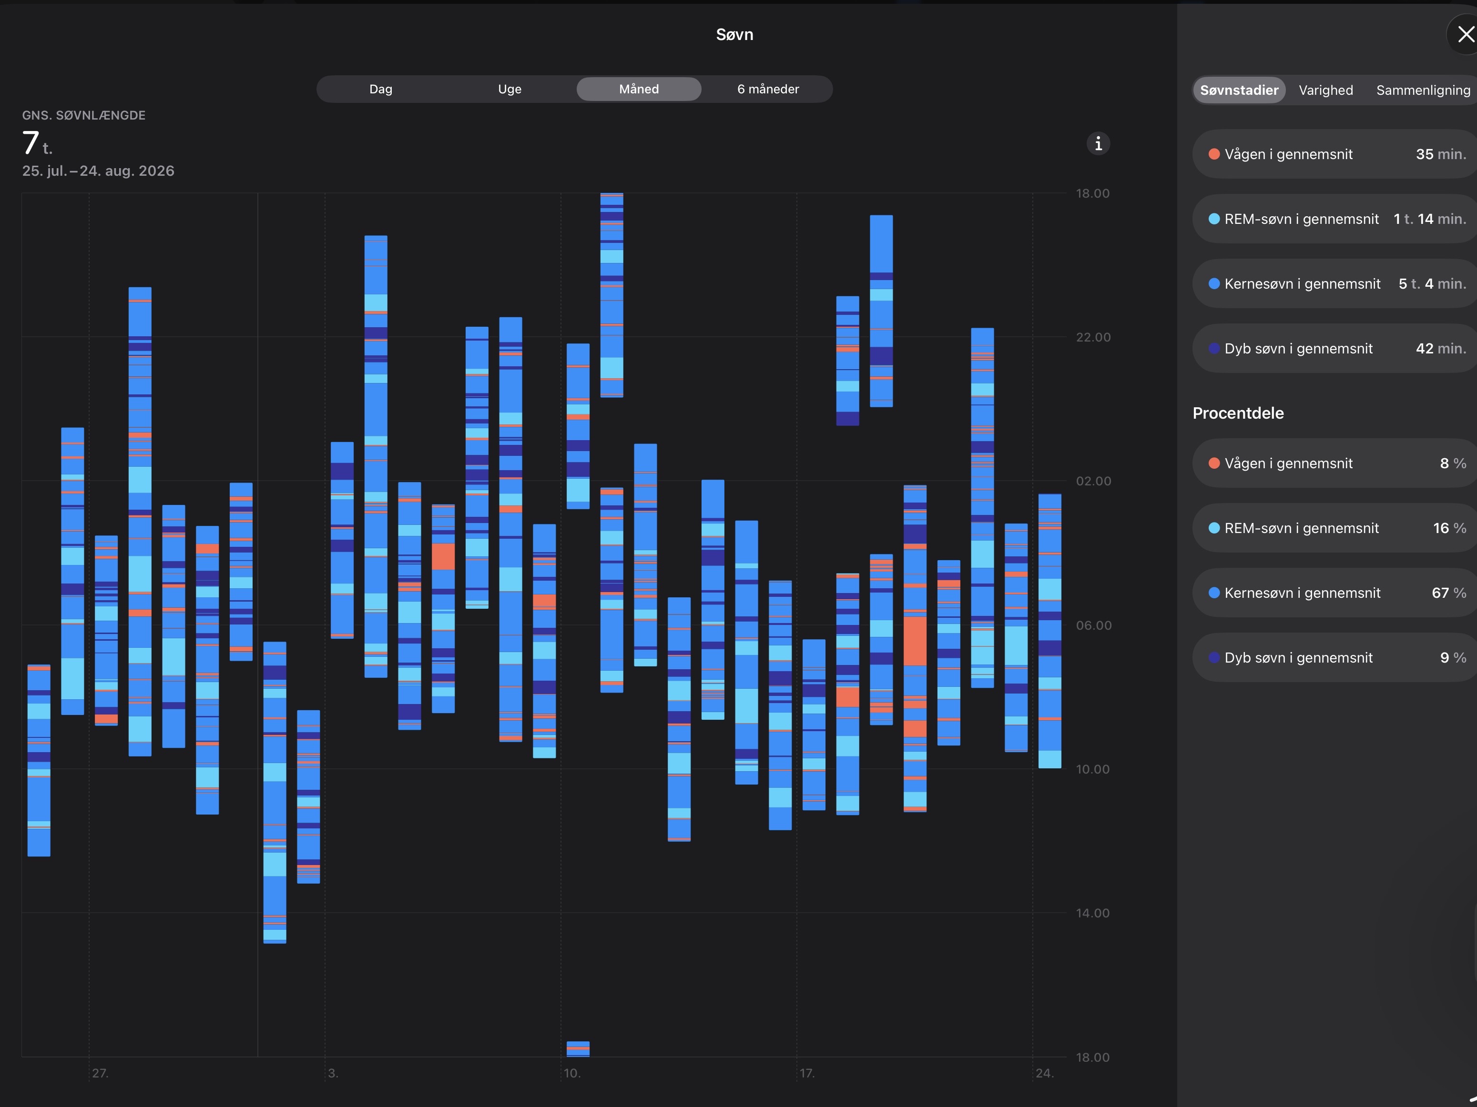
Task: Click the blue dot beside Kernesøvn 5 t. 4 min.
Action: click(1214, 283)
